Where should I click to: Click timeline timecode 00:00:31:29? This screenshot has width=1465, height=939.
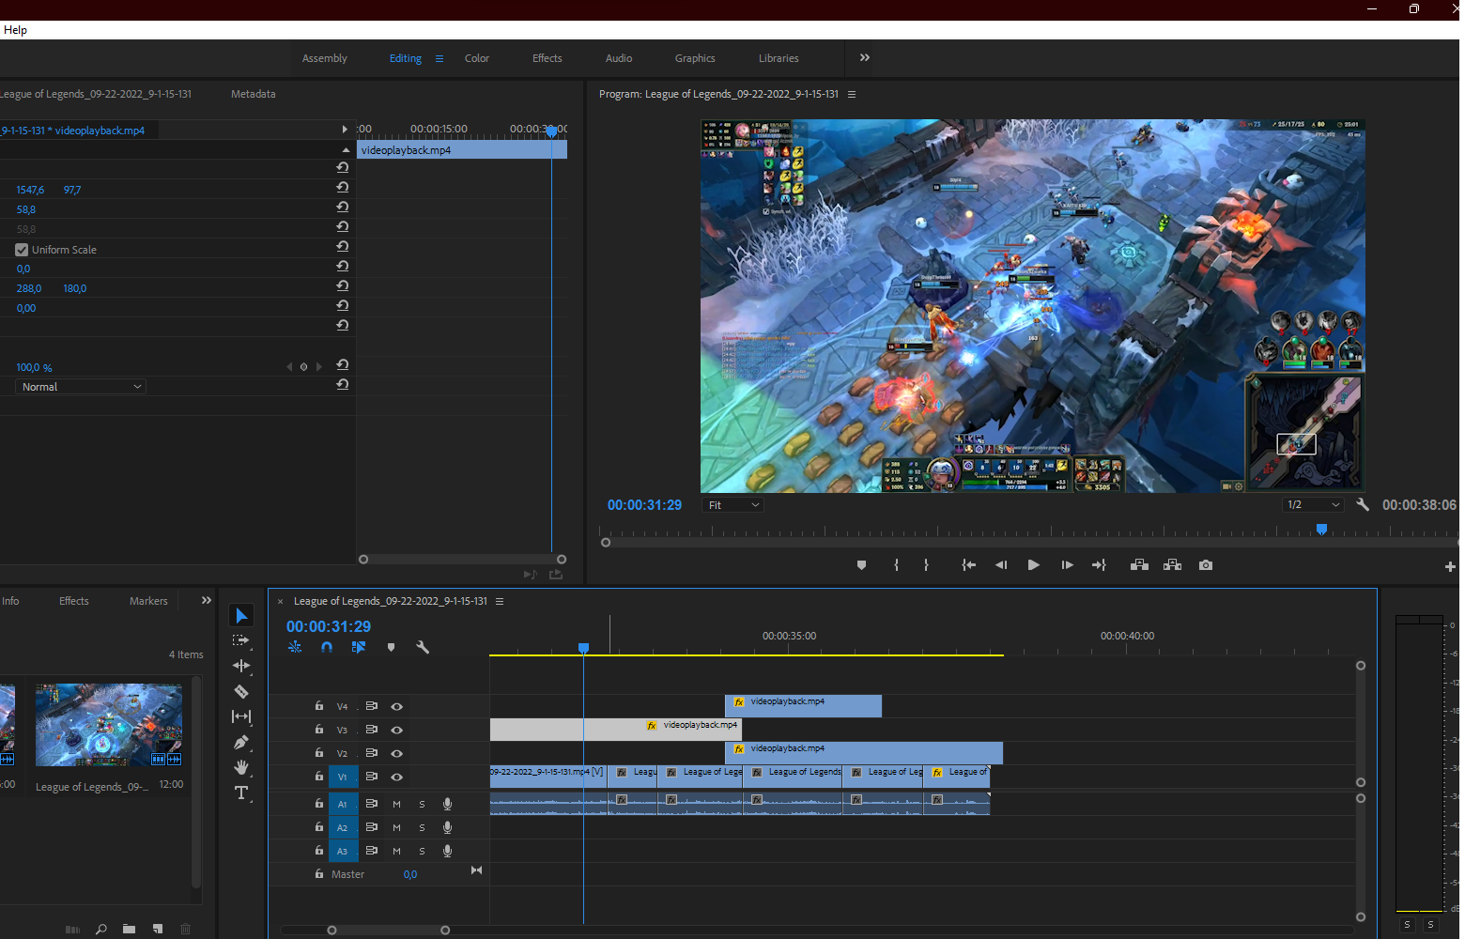point(329,626)
